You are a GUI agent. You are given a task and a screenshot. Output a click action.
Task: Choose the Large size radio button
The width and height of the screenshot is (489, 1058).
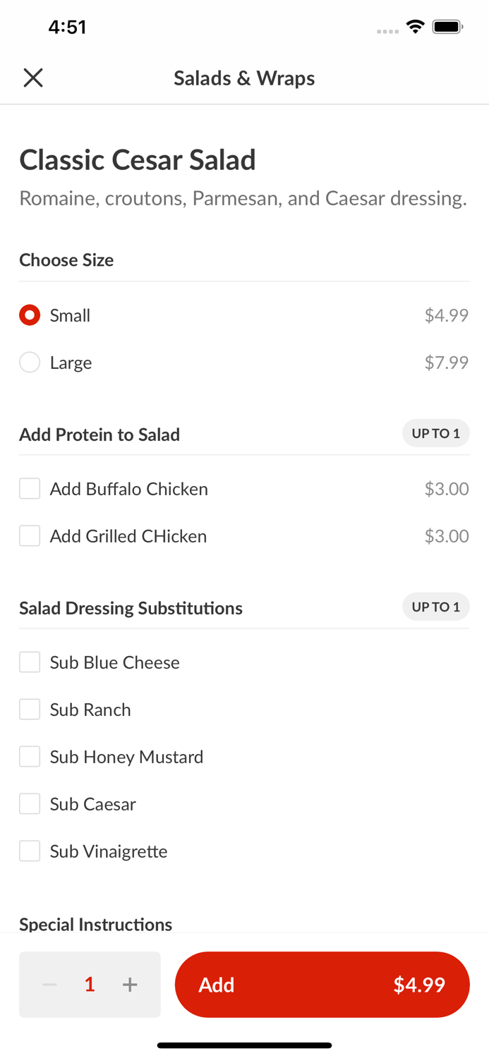tap(30, 363)
